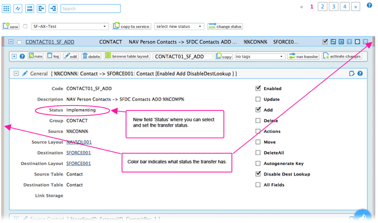The width and height of the screenshot is (378, 223).
Task: Open the grid view icon in top toolbar
Action: pyautogui.click(x=6, y=9)
